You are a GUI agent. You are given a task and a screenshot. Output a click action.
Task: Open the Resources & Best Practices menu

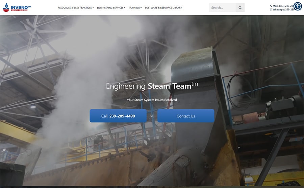click(75, 8)
